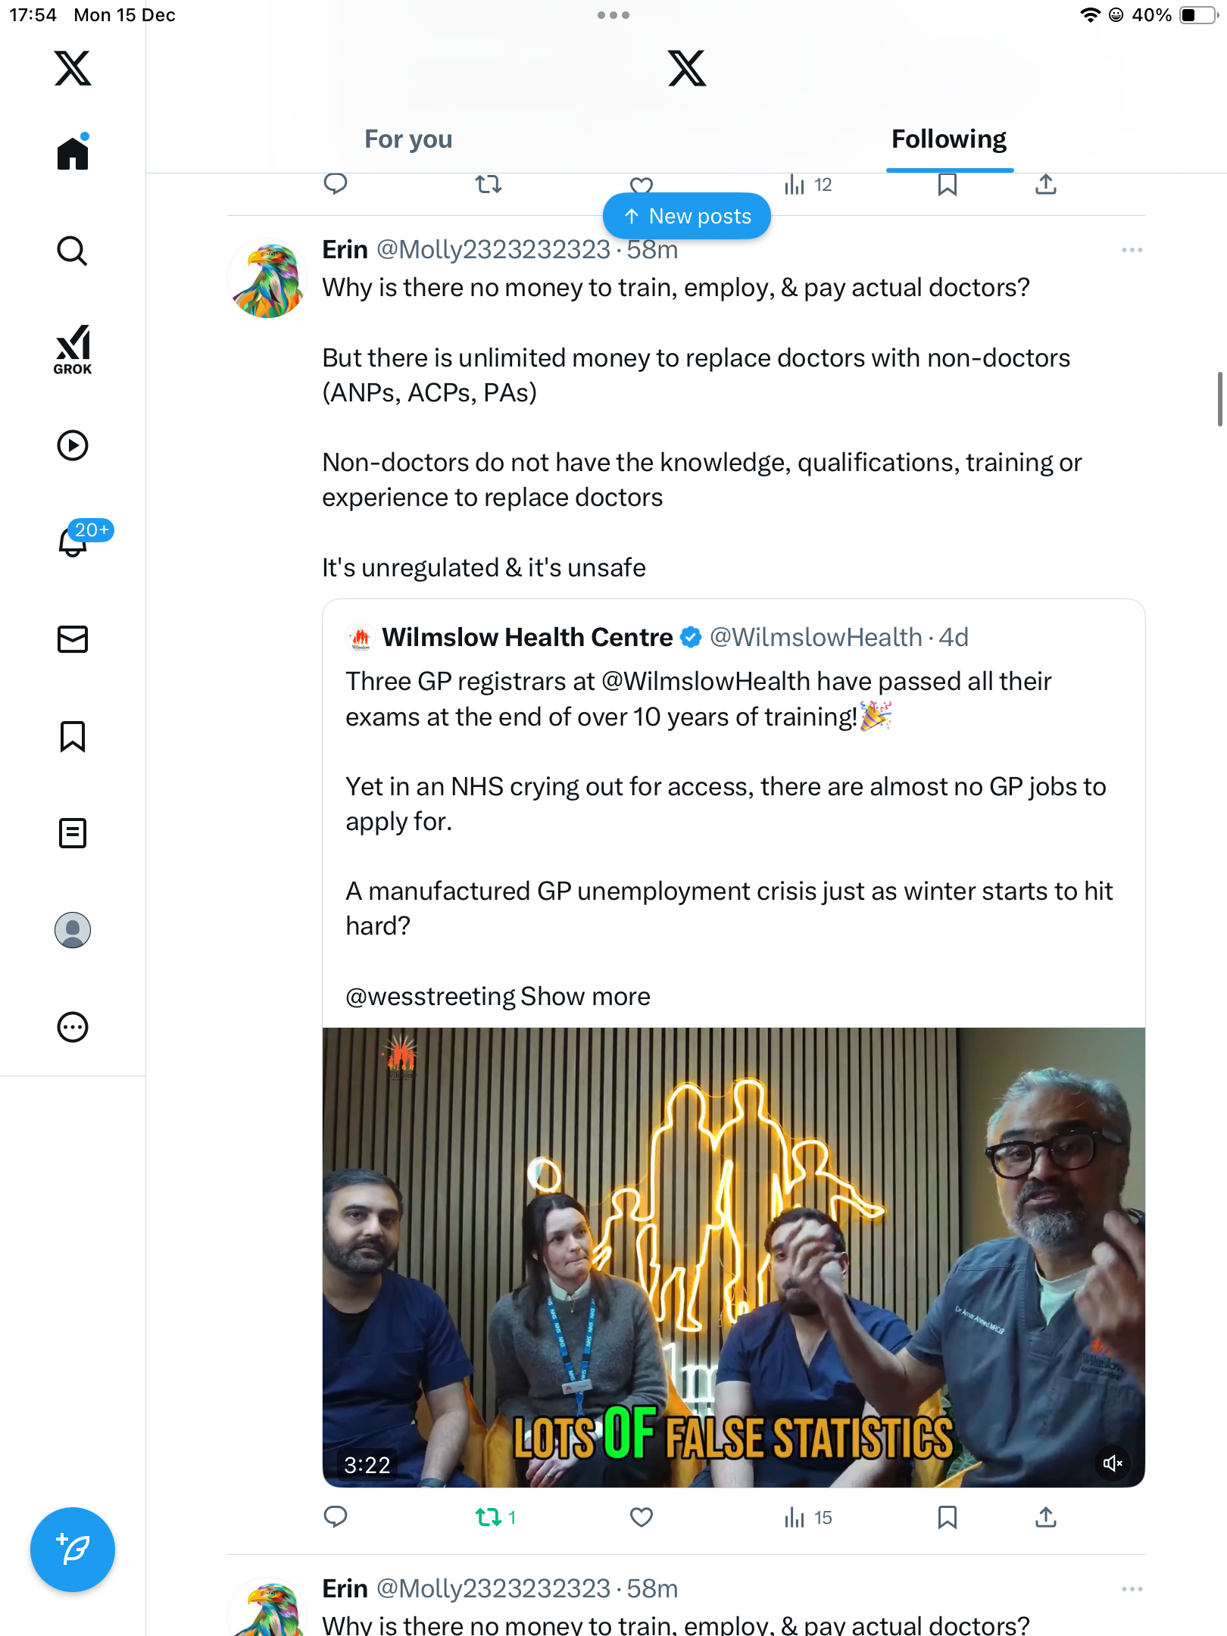Play the False Statistics video thumbnail
This screenshot has width=1227, height=1636.
[x=733, y=1257]
